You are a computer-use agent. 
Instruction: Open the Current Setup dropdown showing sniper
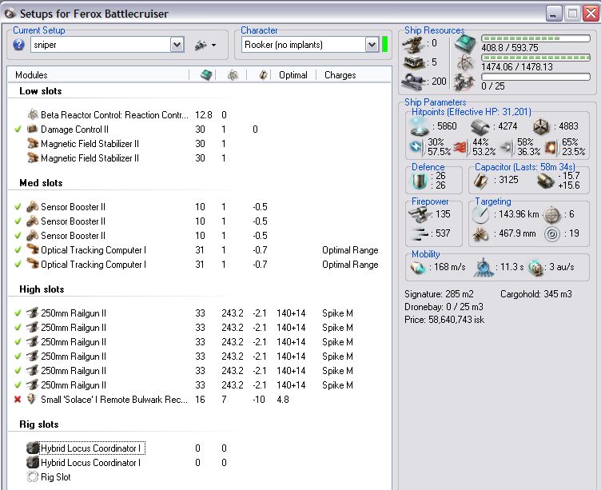(177, 46)
